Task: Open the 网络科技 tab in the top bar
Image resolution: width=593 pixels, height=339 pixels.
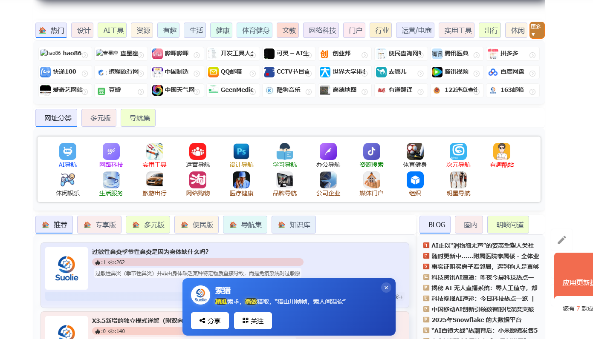Action: pyautogui.click(x=321, y=30)
